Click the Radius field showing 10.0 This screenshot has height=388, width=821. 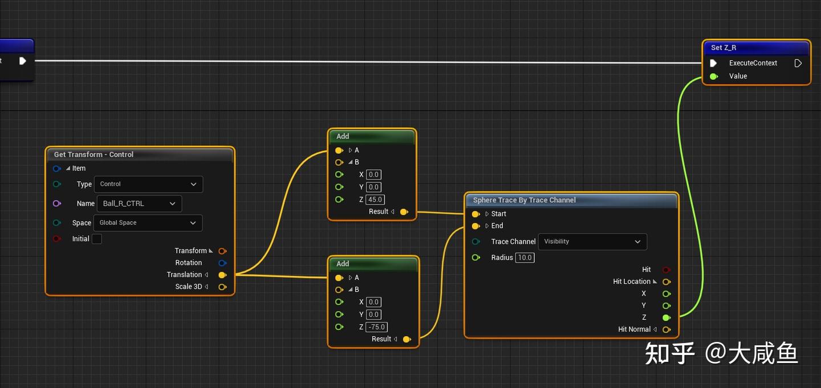point(524,258)
